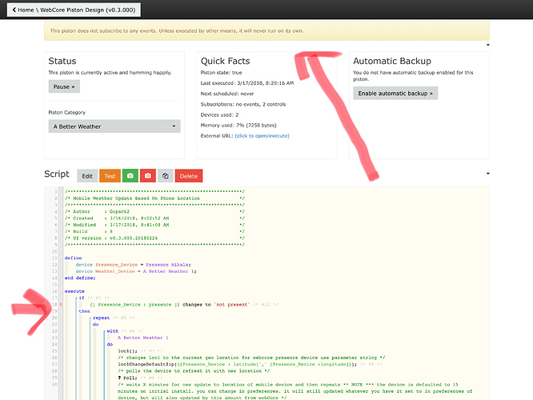This screenshot has height=400, width=533.
Task: Click the 'Author : Gopack2' comment line
Action: click(154, 211)
